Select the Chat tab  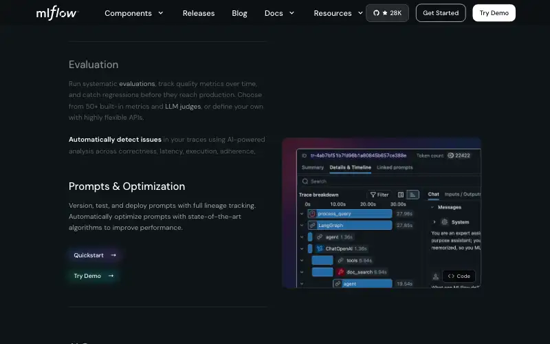(434, 194)
